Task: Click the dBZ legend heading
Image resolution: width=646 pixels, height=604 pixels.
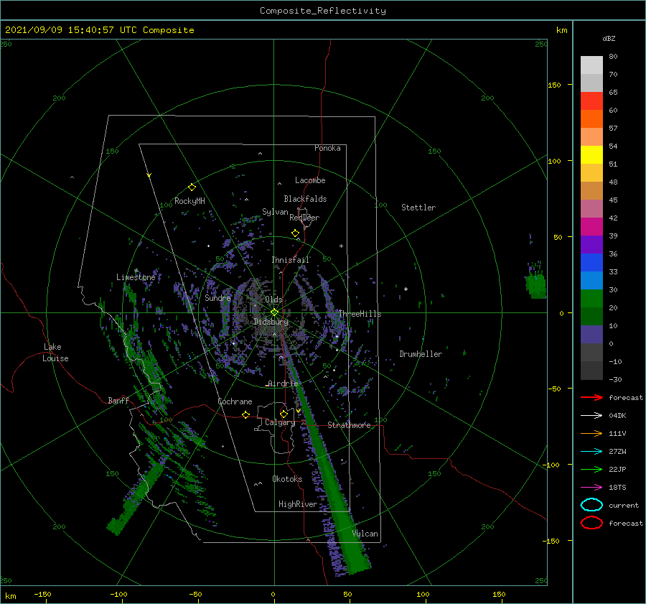Action: pos(609,38)
